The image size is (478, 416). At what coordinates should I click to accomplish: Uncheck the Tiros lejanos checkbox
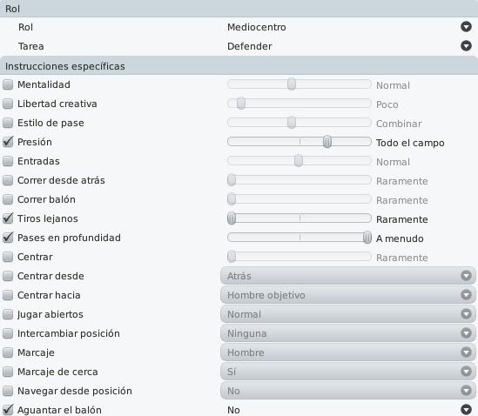pos(8,218)
